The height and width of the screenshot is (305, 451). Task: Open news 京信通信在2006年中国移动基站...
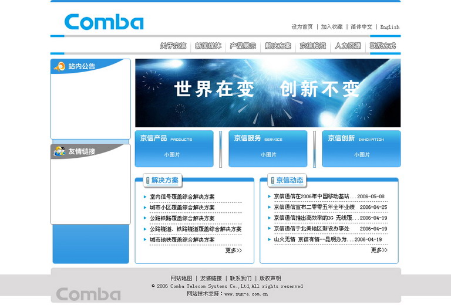tap(315, 196)
